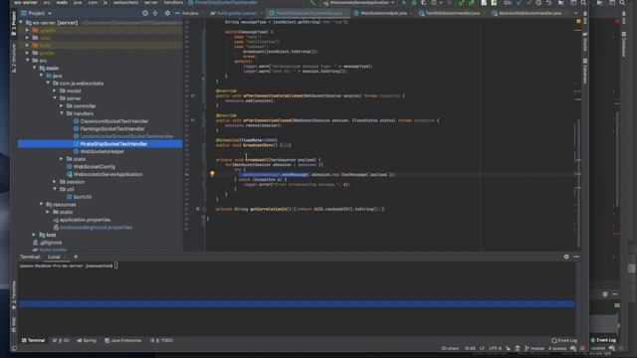Open the Java Enterprise tool window button
This screenshot has width=637, height=358.
pyautogui.click(x=123, y=340)
